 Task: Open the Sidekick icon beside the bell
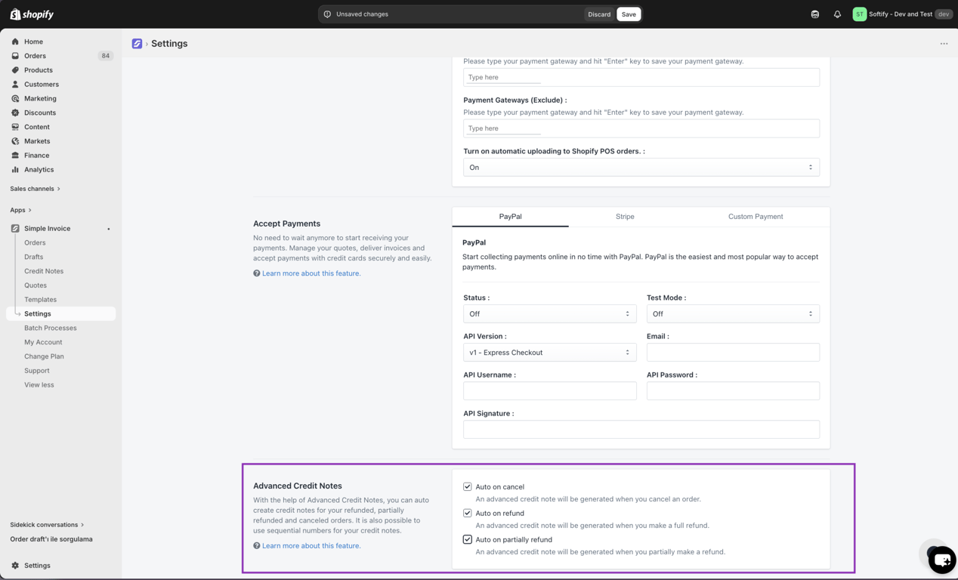tap(815, 14)
